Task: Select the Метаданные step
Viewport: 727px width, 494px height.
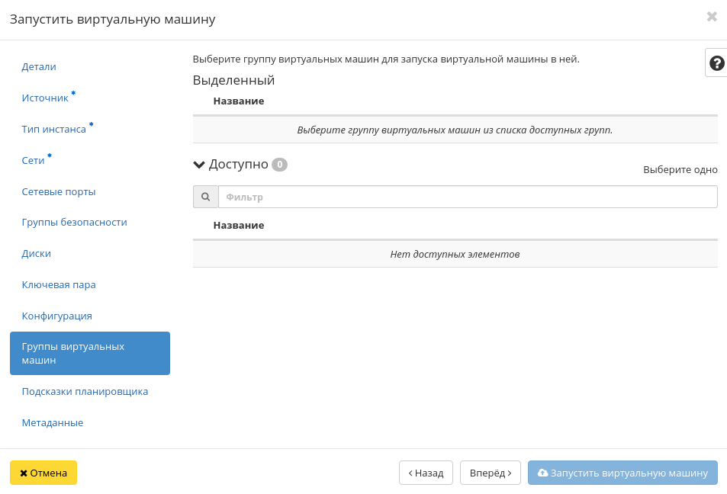Action: pyautogui.click(x=52, y=422)
